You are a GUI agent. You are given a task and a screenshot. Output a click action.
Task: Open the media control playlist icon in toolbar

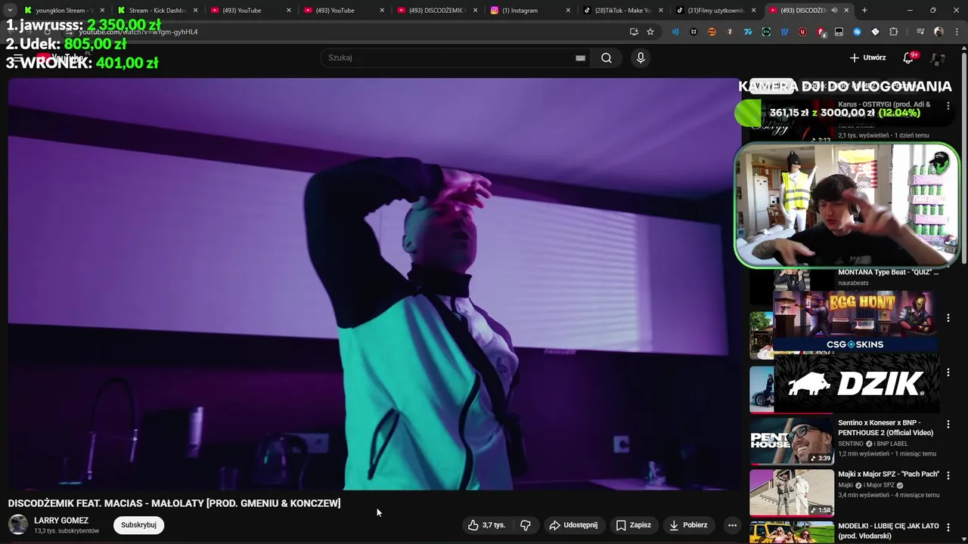[920, 32]
